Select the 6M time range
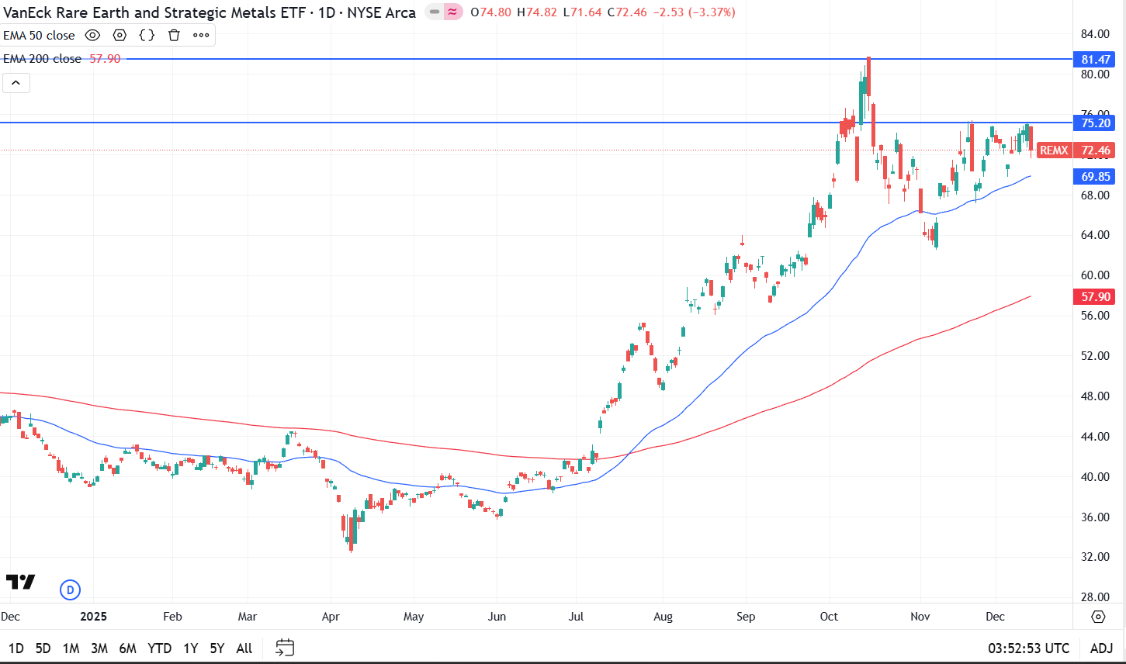 (x=127, y=648)
